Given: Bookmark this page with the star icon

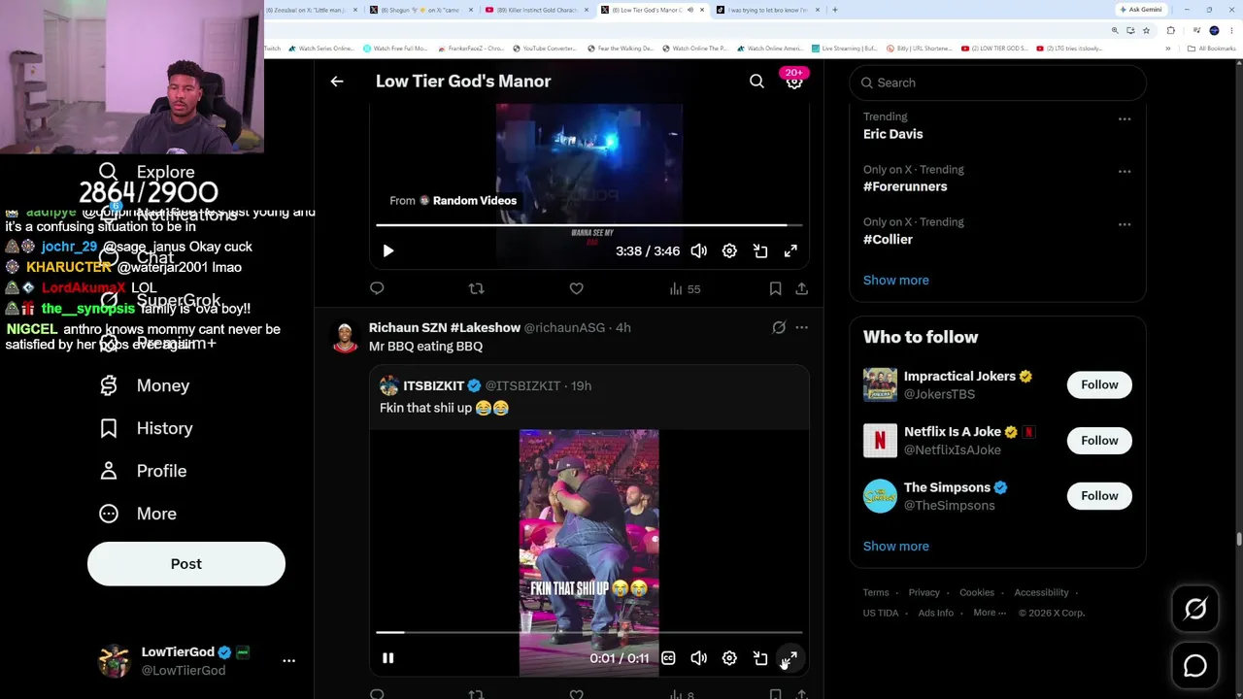Looking at the screenshot, I should point(1146,30).
